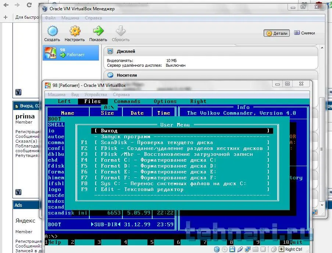332x253 pixels.
Task: Click the hard disk status icon
Action: (x=216, y=249)
